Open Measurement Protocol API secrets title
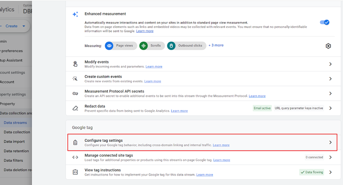The width and height of the screenshot is (343, 185). [x=114, y=91]
